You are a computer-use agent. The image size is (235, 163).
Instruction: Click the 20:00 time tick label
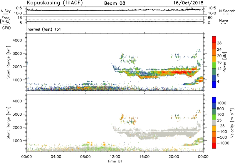tap(174, 157)
